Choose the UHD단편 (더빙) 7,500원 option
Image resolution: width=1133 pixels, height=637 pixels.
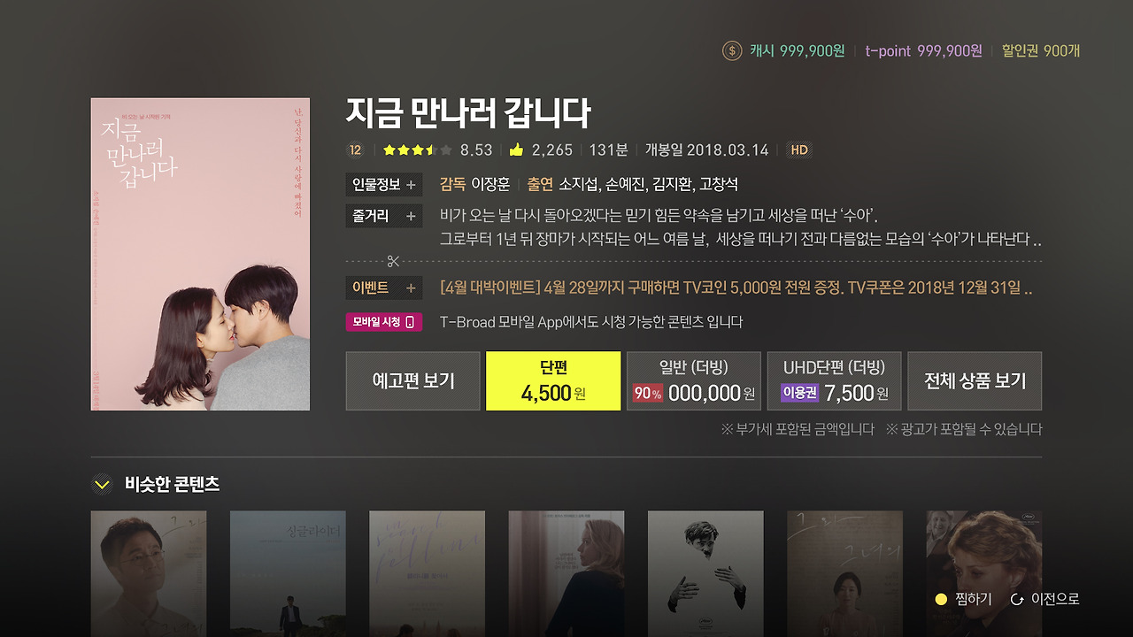tap(834, 380)
